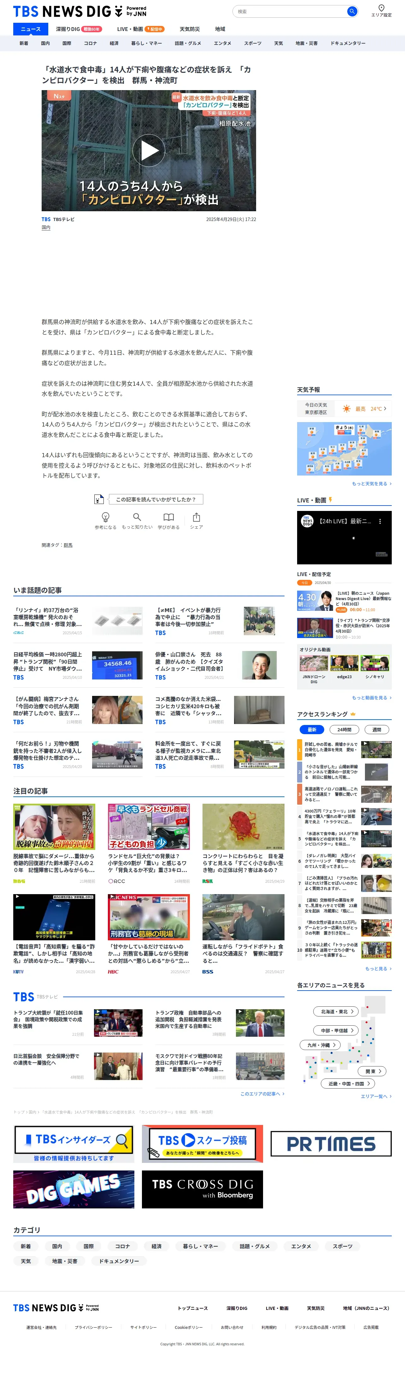Click the 群馬 related tag

(x=68, y=545)
